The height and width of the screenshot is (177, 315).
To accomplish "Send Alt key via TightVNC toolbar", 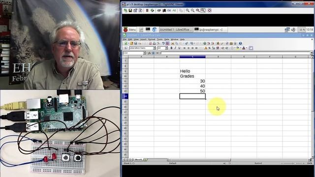I will point(174,10).
